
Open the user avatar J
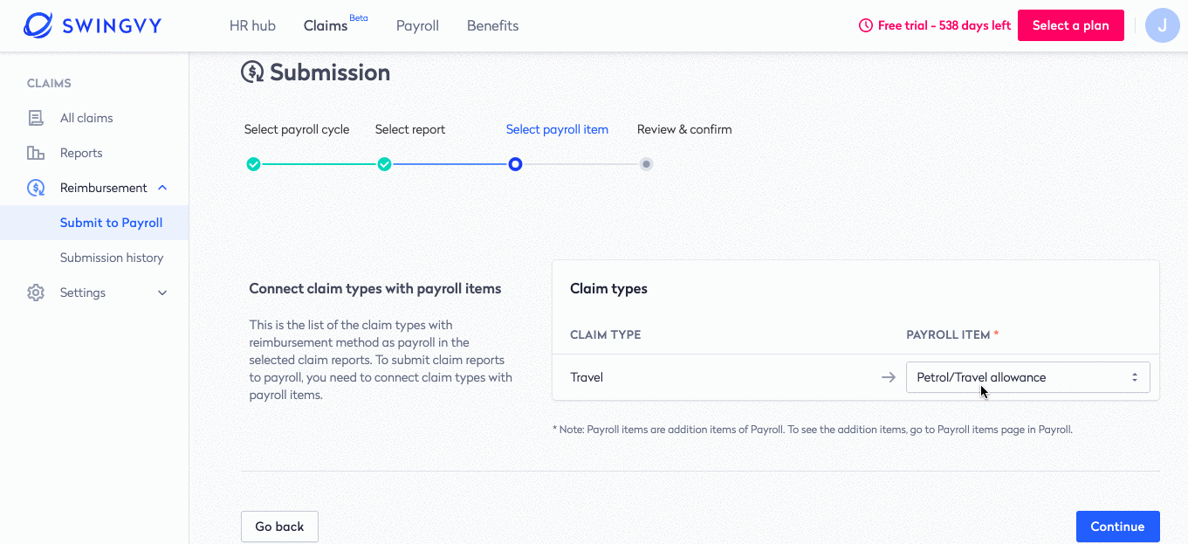[x=1162, y=25]
